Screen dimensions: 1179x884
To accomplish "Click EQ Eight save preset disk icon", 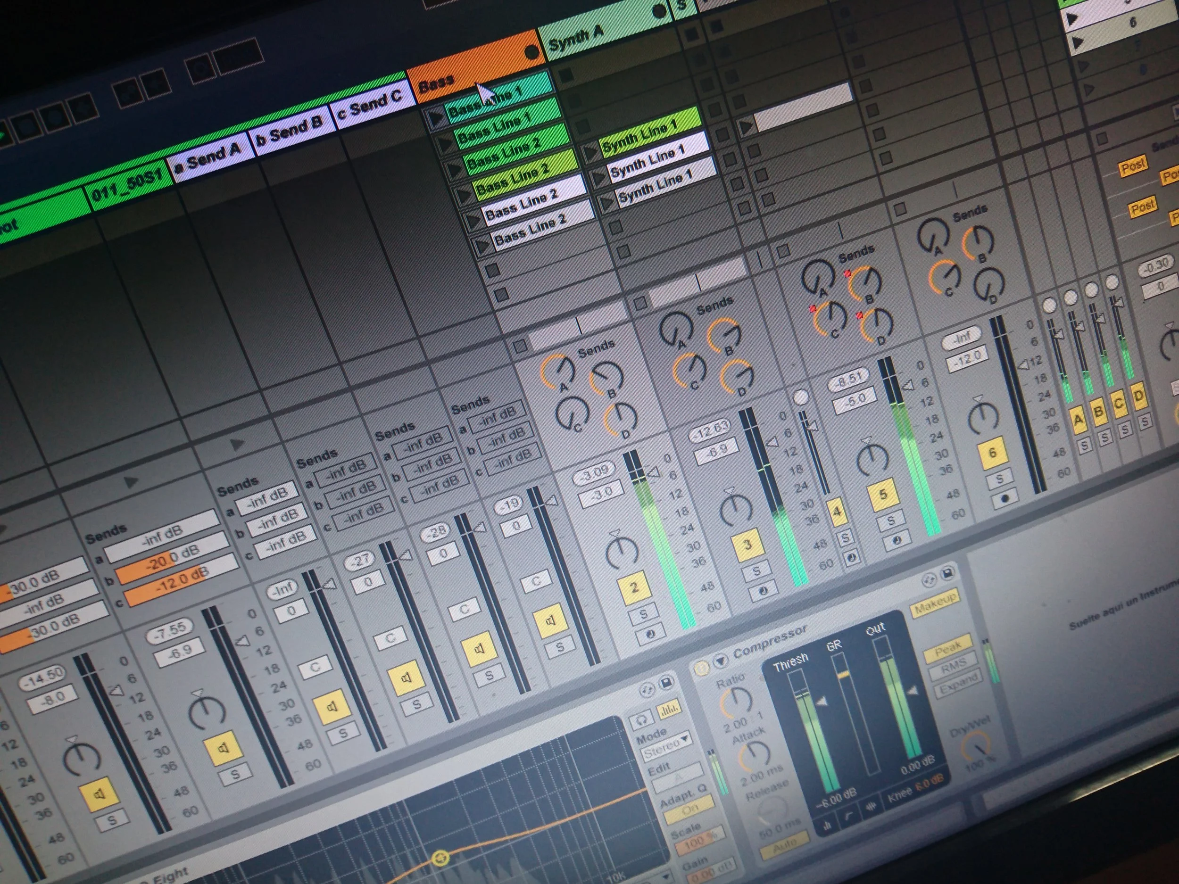I will tap(666, 683).
